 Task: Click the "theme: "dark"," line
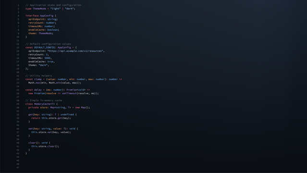[x=38, y=65]
